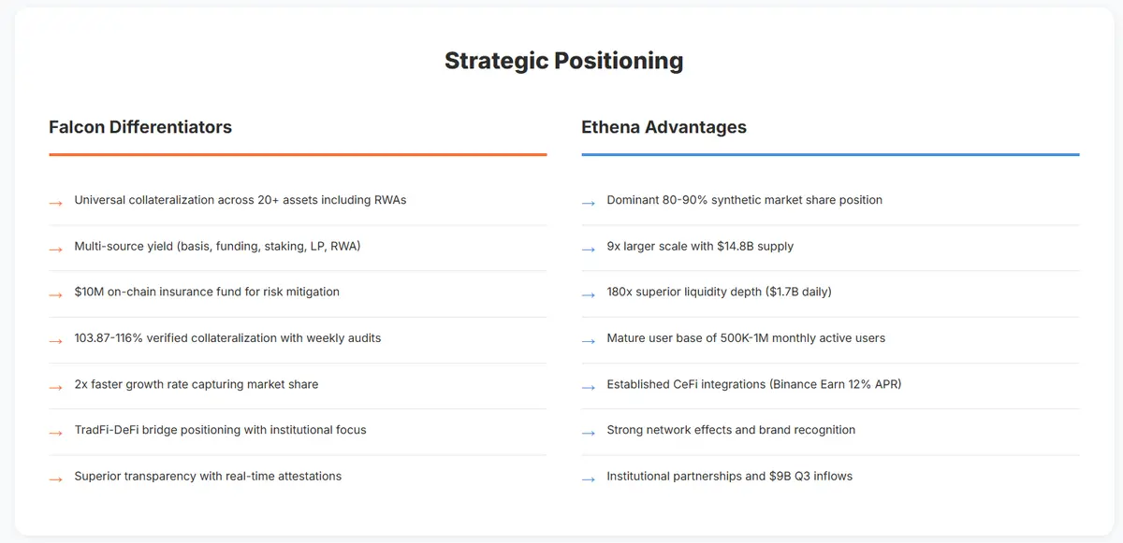This screenshot has width=1123, height=543.
Task: Click the blue arrow beside 180x superior liquidity
Action: [x=588, y=293]
